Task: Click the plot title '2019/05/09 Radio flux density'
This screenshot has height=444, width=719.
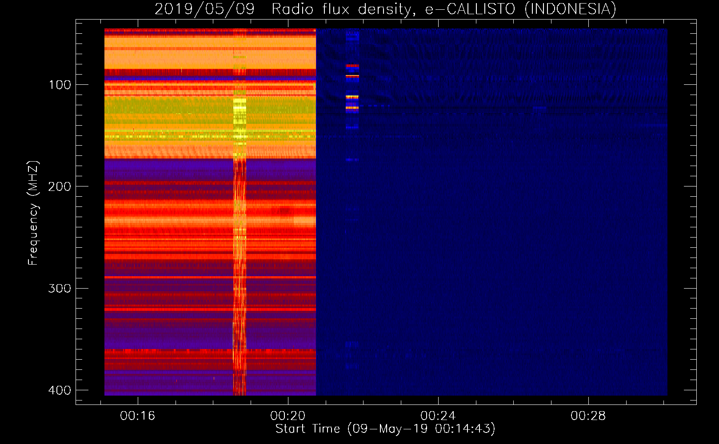Action: pos(385,9)
